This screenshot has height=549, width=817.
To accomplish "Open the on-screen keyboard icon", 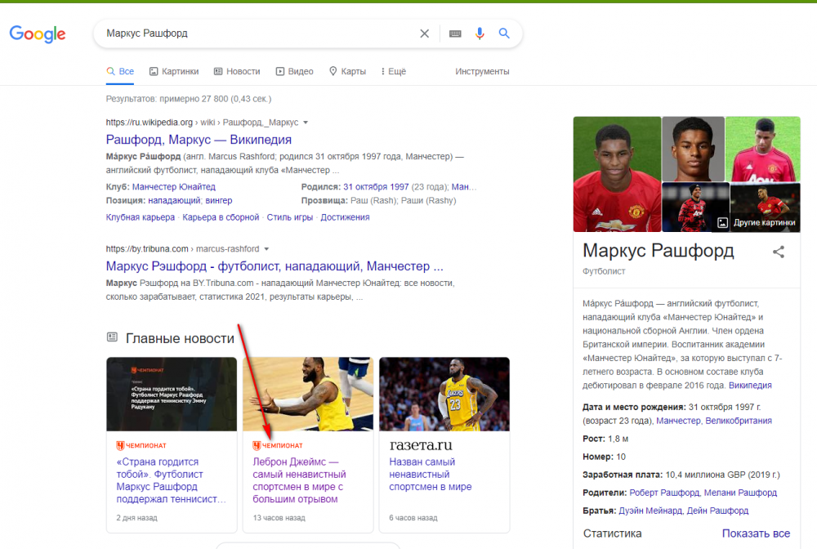I will (455, 33).
